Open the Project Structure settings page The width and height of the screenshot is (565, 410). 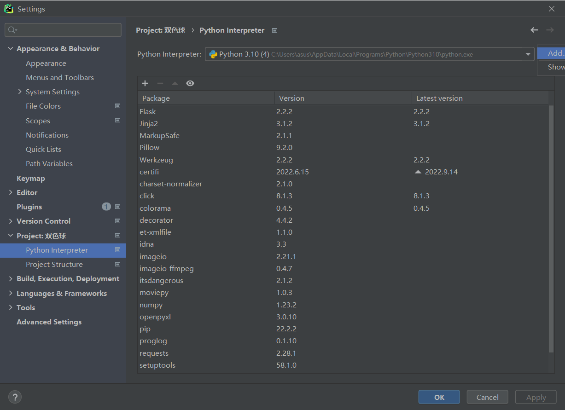click(x=54, y=264)
